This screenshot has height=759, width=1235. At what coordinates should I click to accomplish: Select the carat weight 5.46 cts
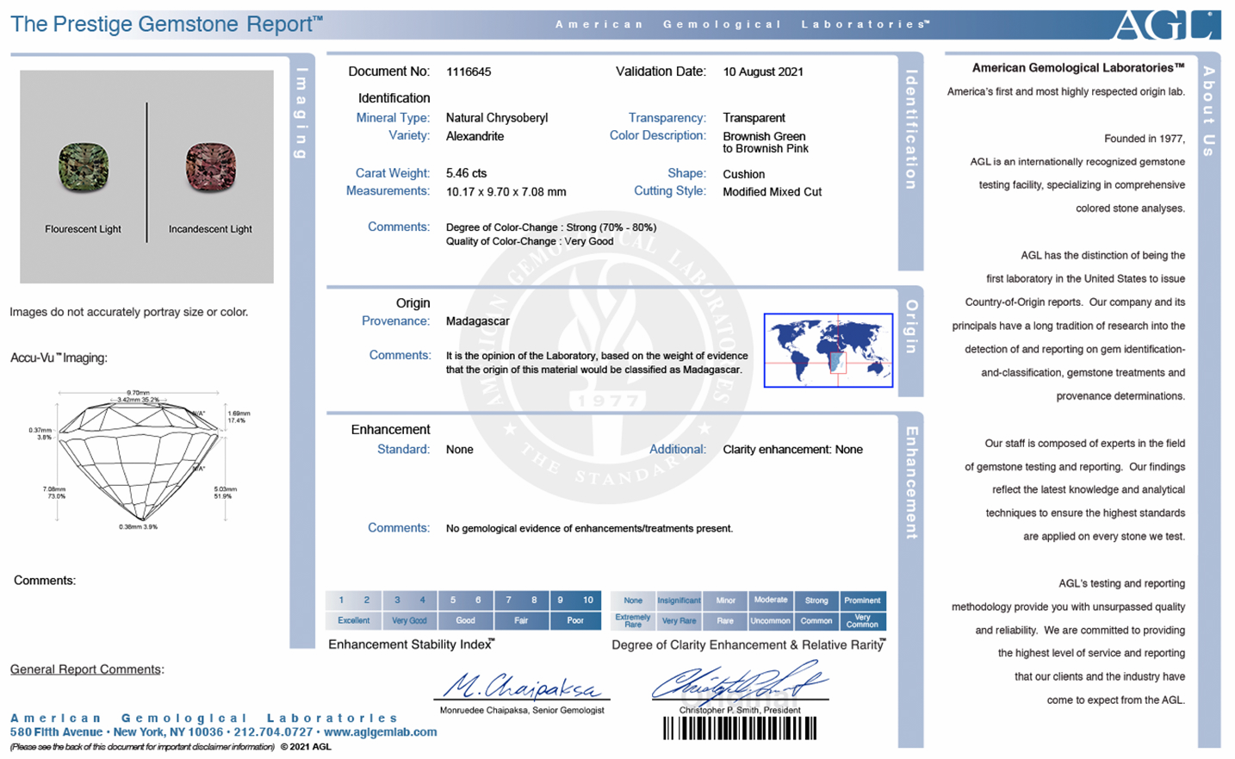pyautogui.click(x=466, y=174)
